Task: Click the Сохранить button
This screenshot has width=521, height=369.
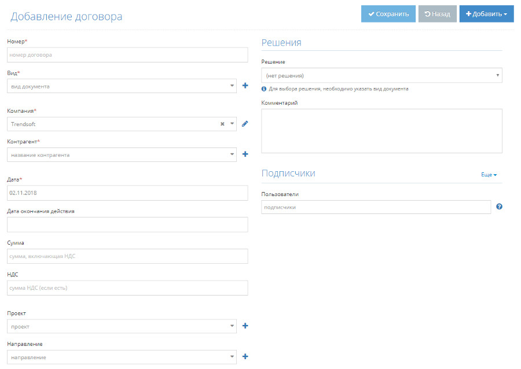Action: [388, 14]
